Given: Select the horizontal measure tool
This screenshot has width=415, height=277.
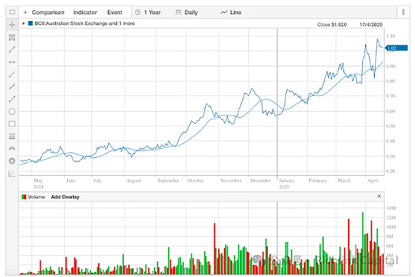Looking at the screenshot, I should coord(12,62).
